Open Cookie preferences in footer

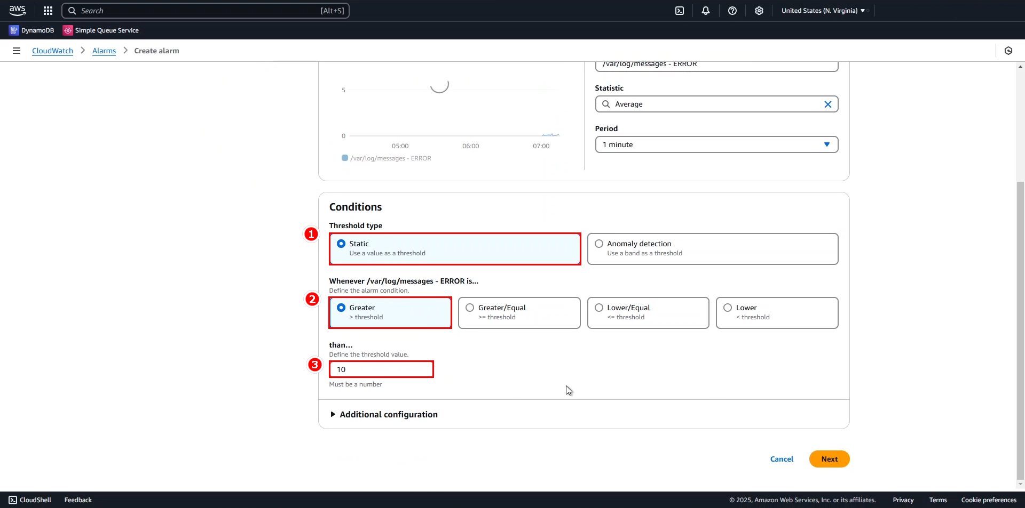[989, 500]
